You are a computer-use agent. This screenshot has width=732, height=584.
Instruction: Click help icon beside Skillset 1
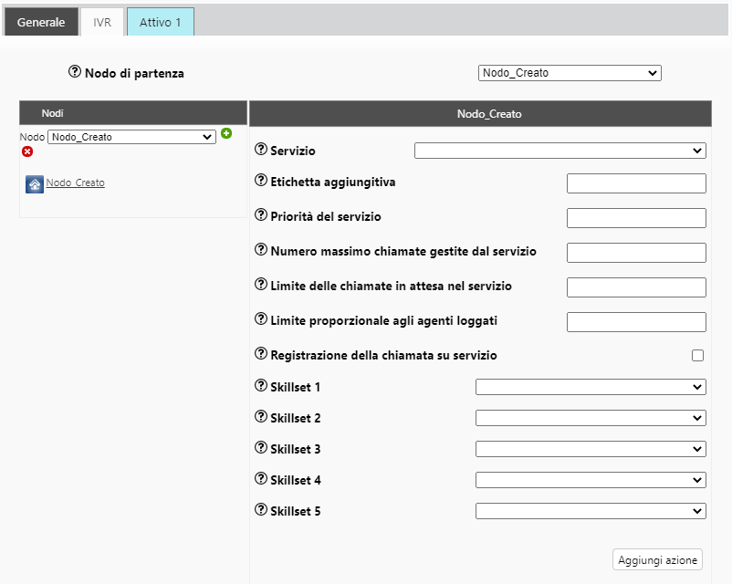tap(261, 386)
